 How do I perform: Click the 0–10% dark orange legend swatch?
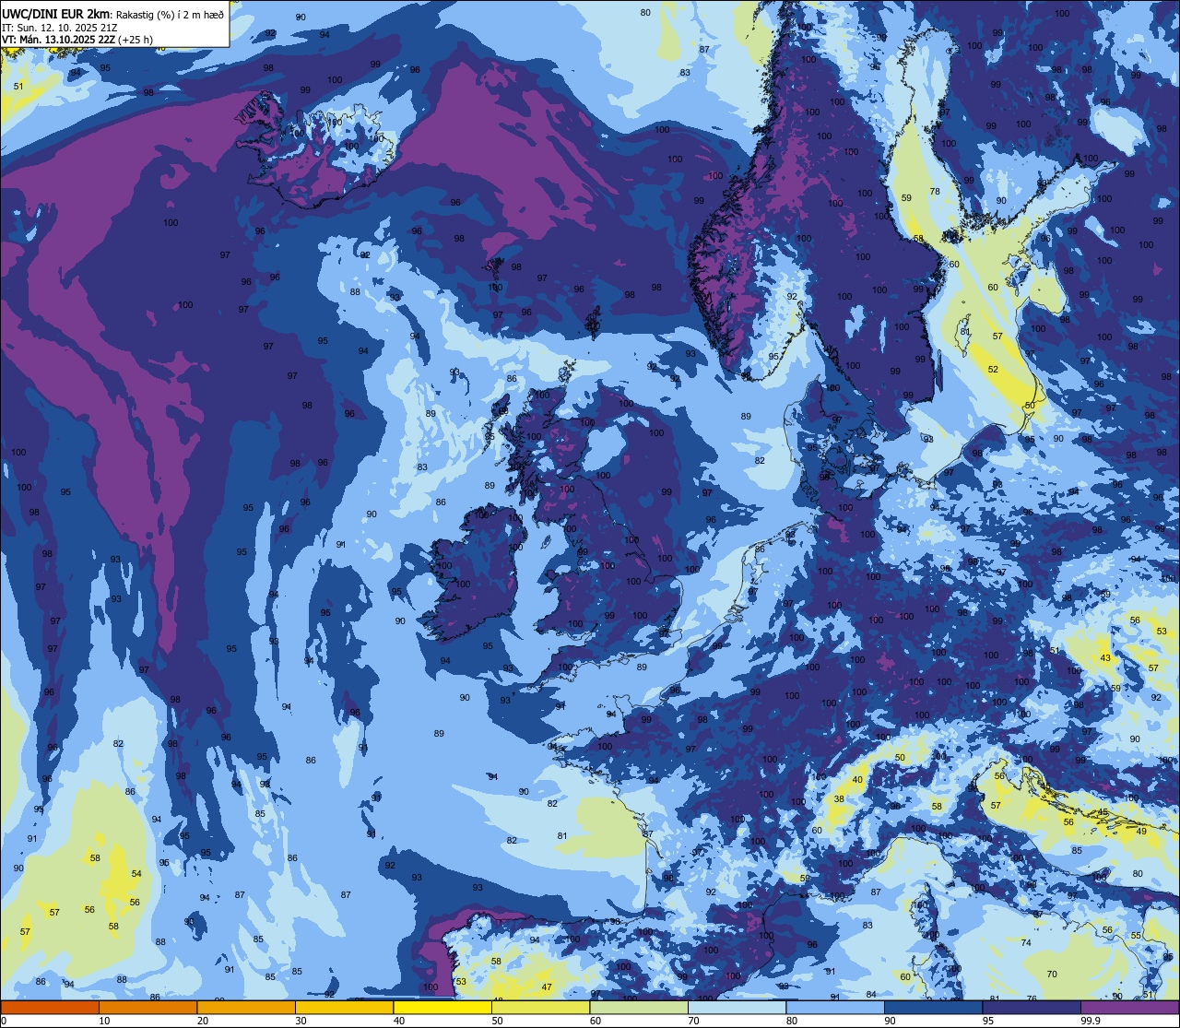coord(50,1007)
